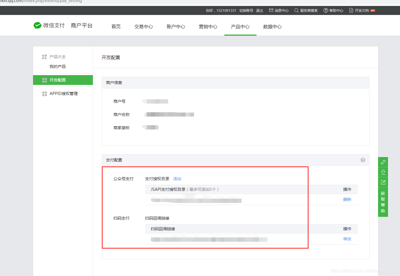Click the 支付配置 section header
400x276 pixels.
click(236, 160)
